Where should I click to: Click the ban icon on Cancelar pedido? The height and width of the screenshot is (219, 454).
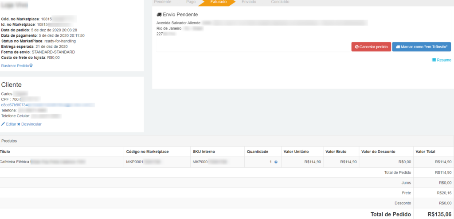tap(357, 47)
